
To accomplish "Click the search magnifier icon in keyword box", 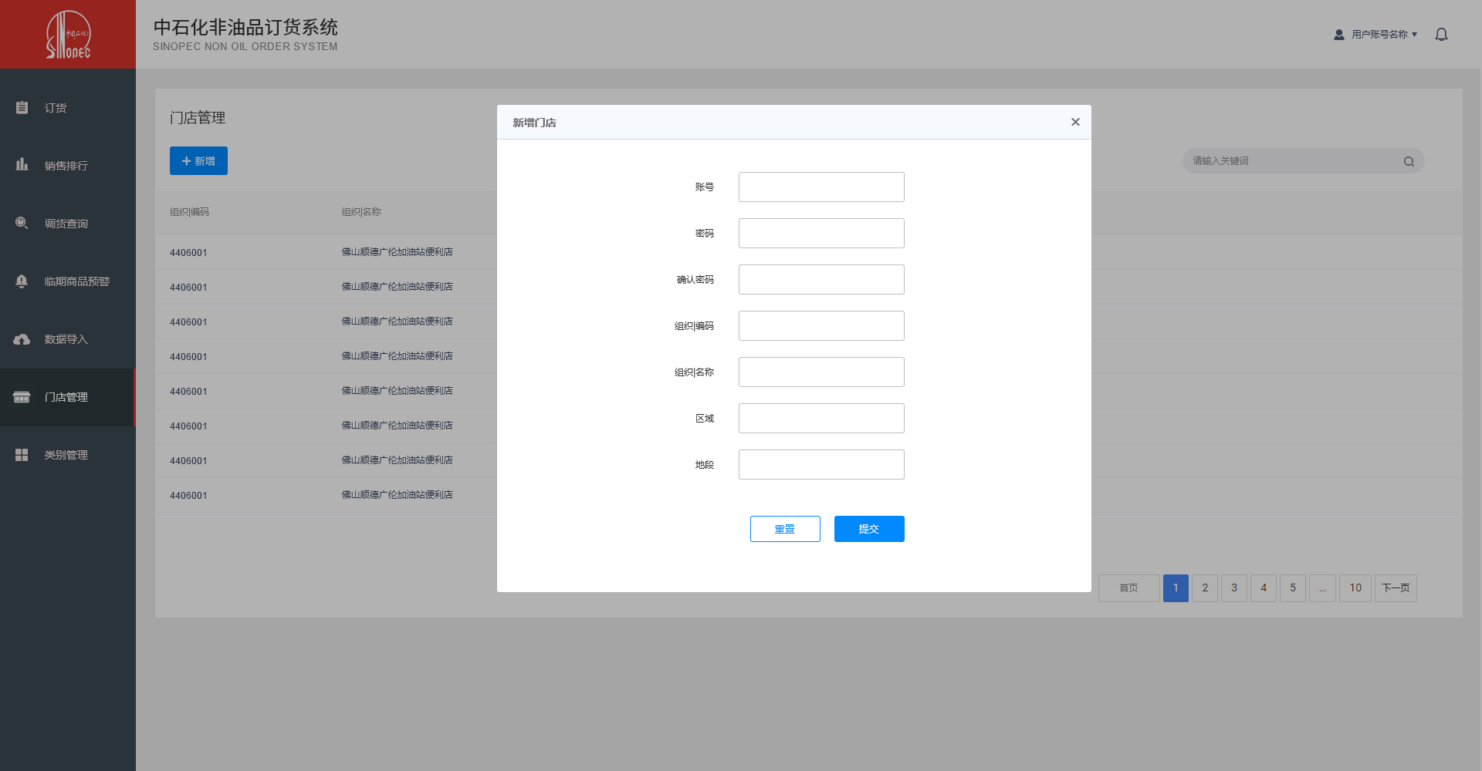I will pos(1409,161).
